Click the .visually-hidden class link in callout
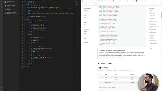 [x=117, y=57]
